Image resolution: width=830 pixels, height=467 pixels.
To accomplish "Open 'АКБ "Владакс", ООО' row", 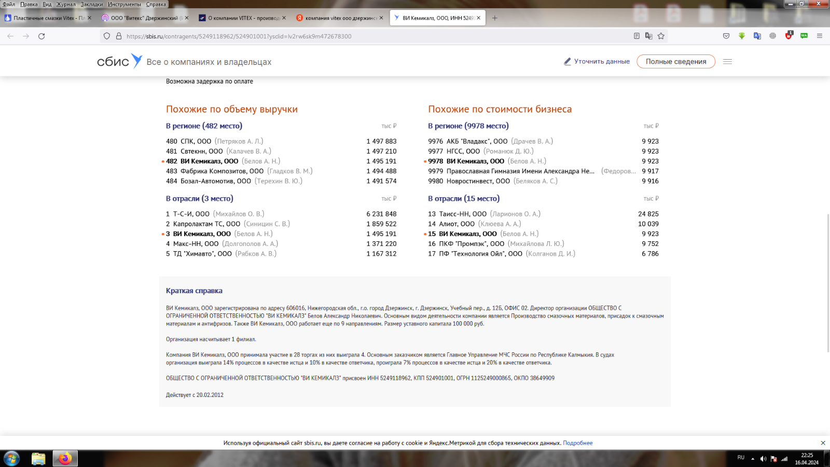I will point(543,141).
